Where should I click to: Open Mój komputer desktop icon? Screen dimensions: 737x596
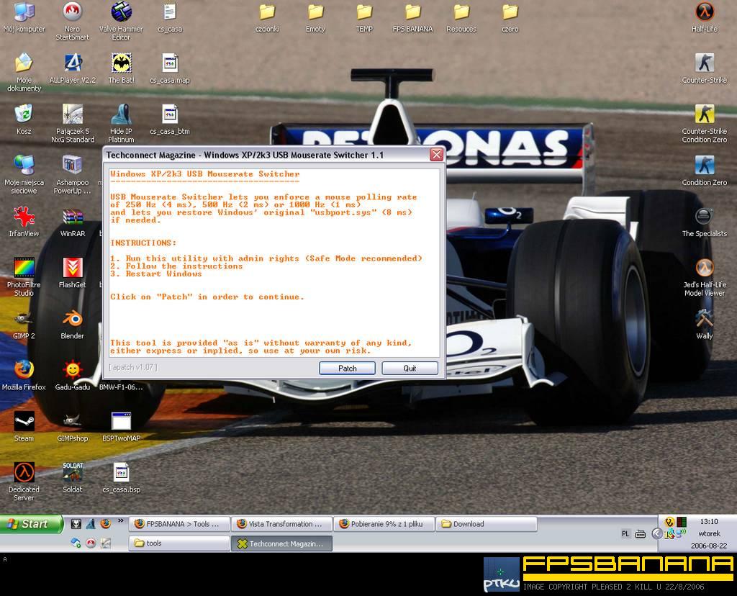[x=24, y=18]
